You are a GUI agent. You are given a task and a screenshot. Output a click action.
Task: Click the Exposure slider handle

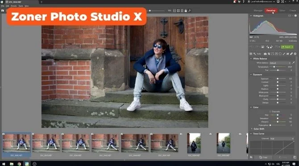pos(278,79)
